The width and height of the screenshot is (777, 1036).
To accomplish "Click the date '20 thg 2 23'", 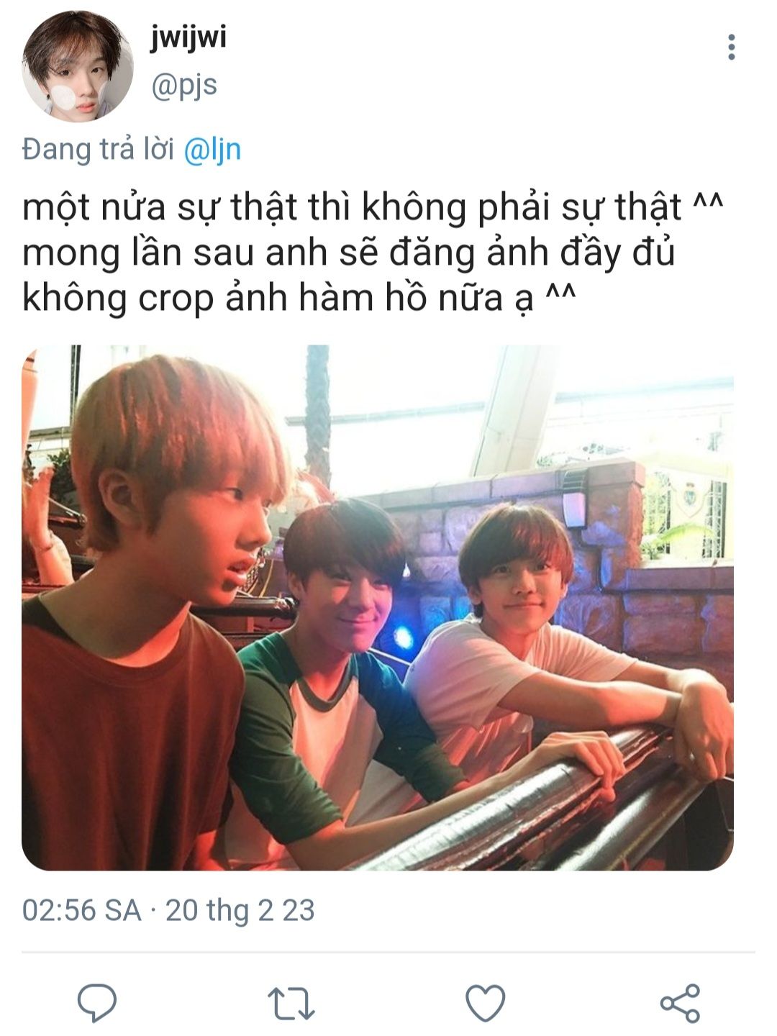I will coord(240,910).
